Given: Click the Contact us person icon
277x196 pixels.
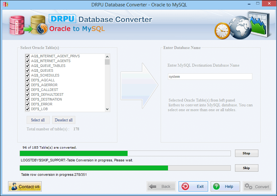Looking at the screenshot, I should [x=14, y=186].
